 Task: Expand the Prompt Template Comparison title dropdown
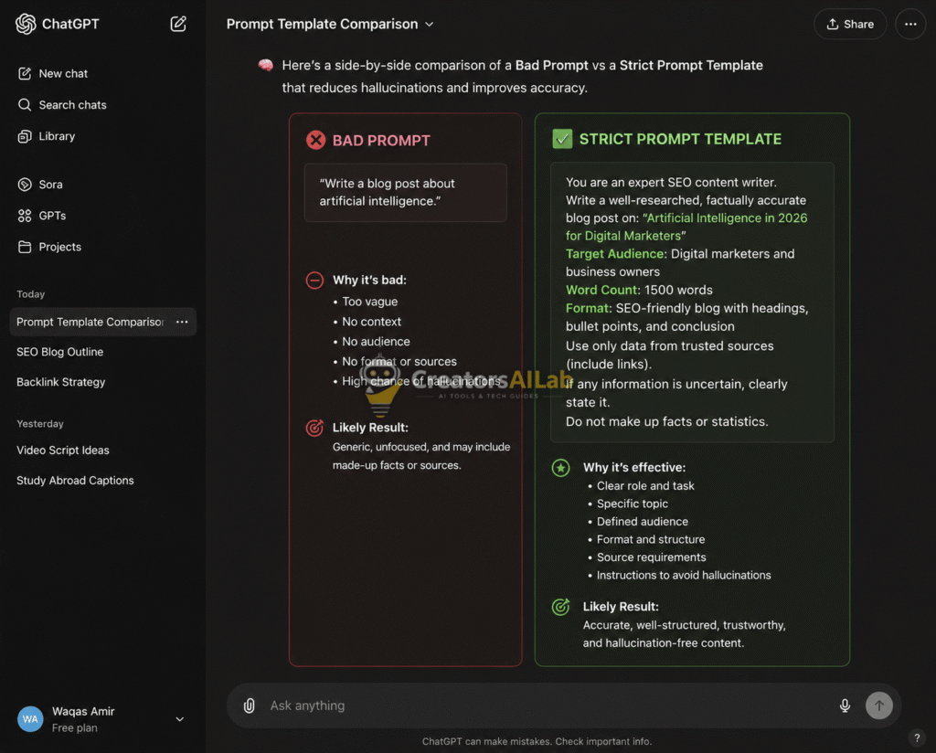tap(430, 25)
